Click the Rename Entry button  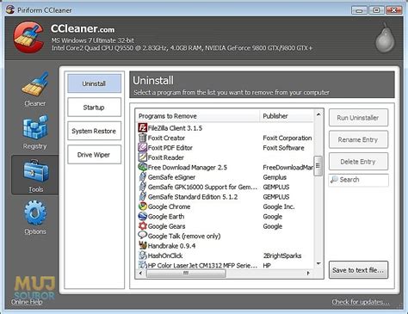tap(358, 139)
